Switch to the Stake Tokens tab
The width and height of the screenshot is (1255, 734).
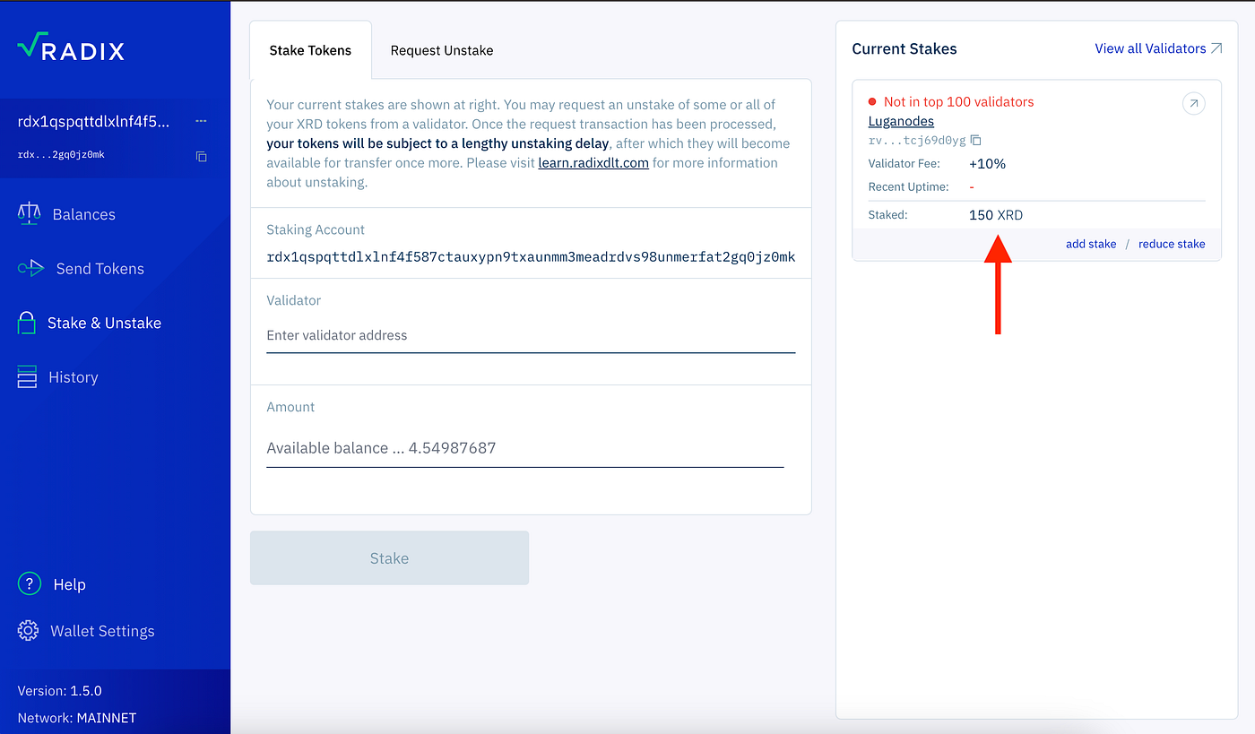310,50
